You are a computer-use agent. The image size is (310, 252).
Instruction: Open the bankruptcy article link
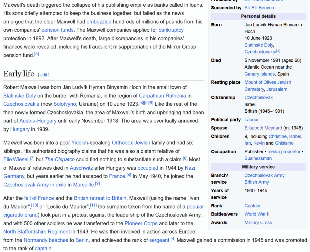click(x=171, y=30)
